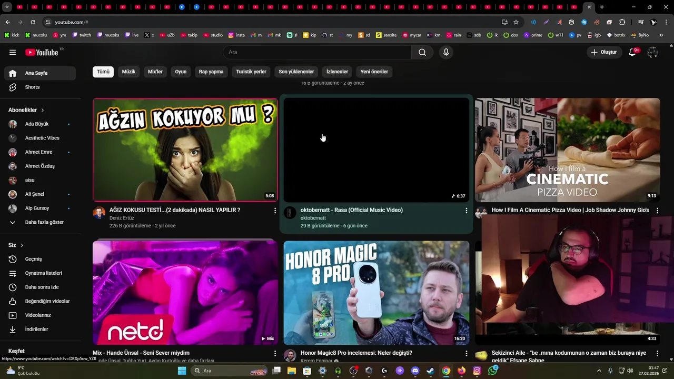674x379 pixels.
Task: Open Ahmet Özdaş subscription channel
Action: 40,166
